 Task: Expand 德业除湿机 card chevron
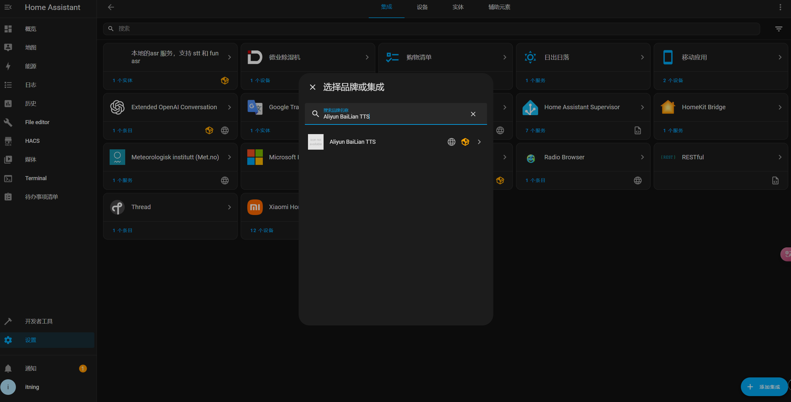point(367,57)
